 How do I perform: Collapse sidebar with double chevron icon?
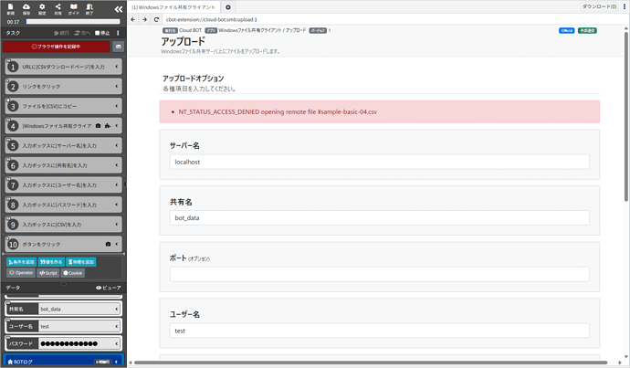click(118, 9)
